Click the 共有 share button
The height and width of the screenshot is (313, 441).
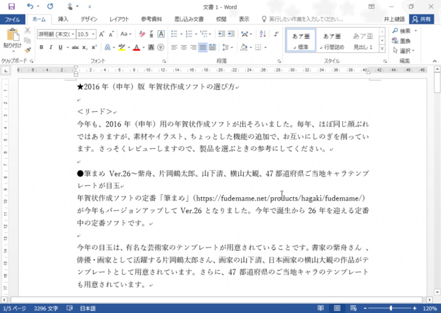tap(422, 19)
